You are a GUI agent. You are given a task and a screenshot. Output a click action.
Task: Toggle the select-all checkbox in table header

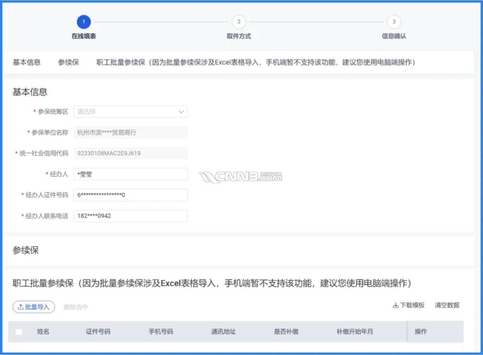click(19, 332)
